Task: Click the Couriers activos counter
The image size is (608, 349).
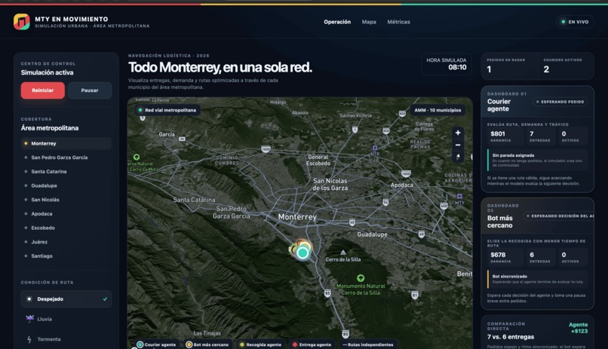Action: [x=566, y=66]
